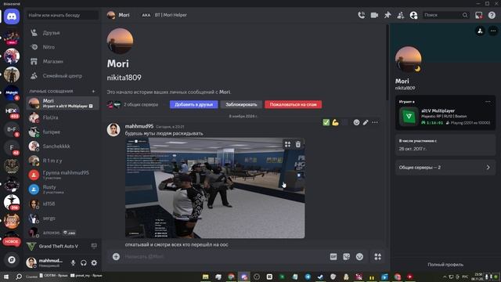The image size is (501, 282).
Task: Start a voice call with Mori
Action: pyautogui.click(x=362, y=15)
